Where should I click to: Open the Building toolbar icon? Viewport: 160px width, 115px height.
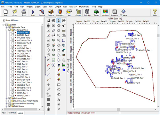click(87, 13)
